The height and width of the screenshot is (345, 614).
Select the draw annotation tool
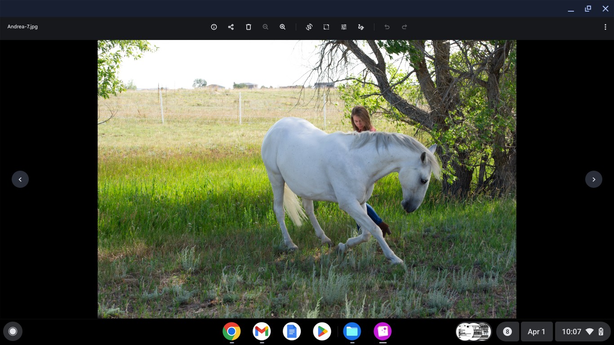[x=360, y=27]
